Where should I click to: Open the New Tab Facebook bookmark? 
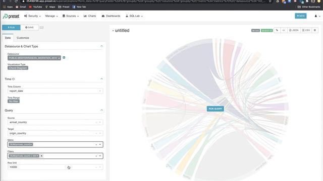[x=79, y=7]
